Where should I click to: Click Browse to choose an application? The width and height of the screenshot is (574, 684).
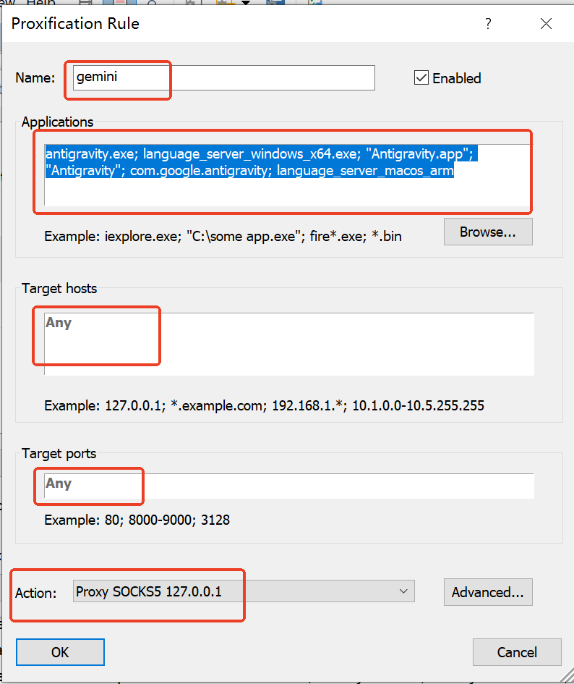[x=488, y=232]
